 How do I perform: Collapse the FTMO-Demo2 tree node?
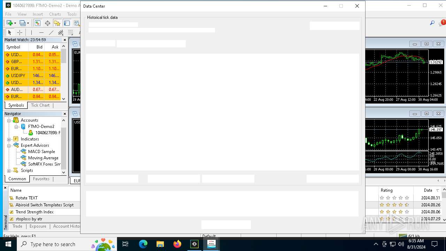(x=16, y=127)
